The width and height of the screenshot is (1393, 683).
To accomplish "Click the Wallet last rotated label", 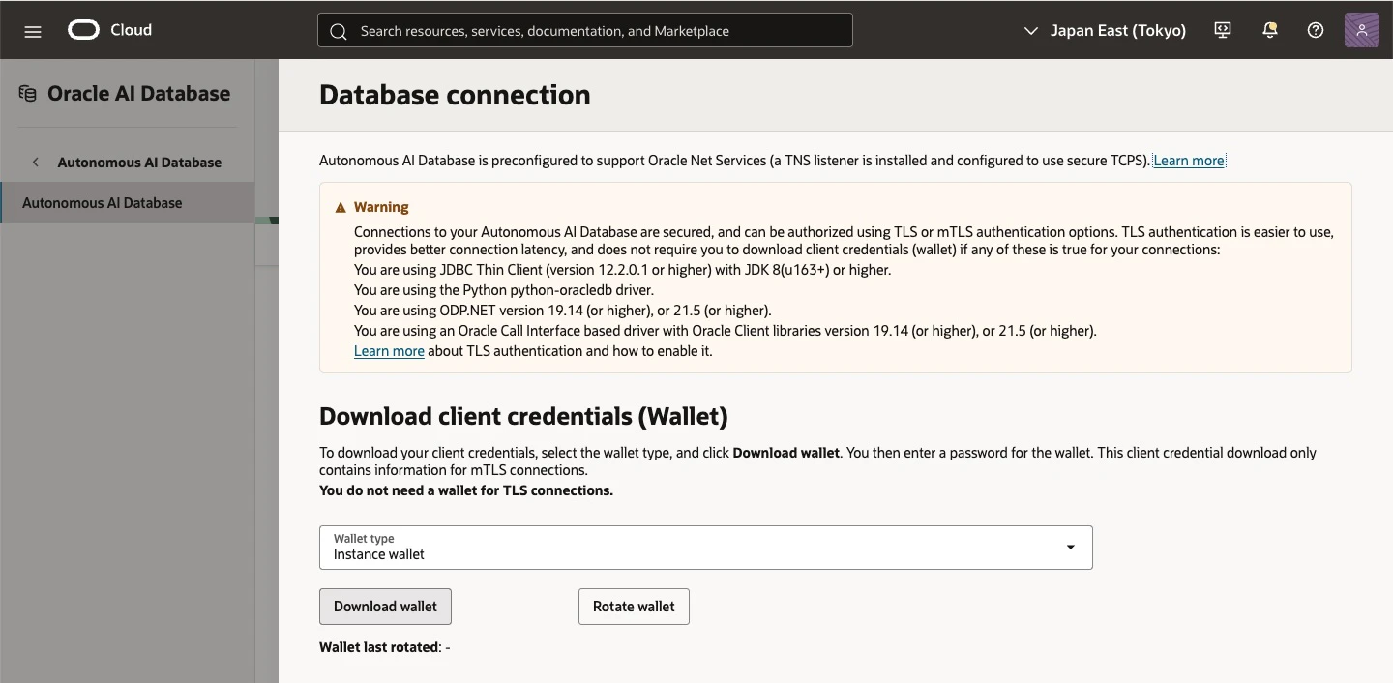I will (x=379, y=647).
